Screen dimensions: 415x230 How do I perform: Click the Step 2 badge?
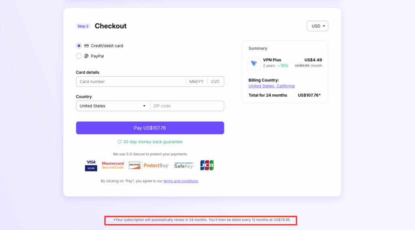coord(83,26)
